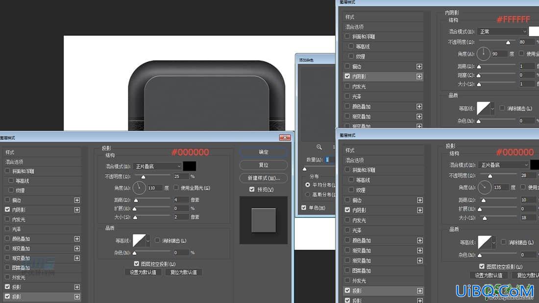Image resolution: width=539 pixels, height=303 pixels.
Task: Click 距离(D) field showing 4 in left dialog
Action: [181, 200]
